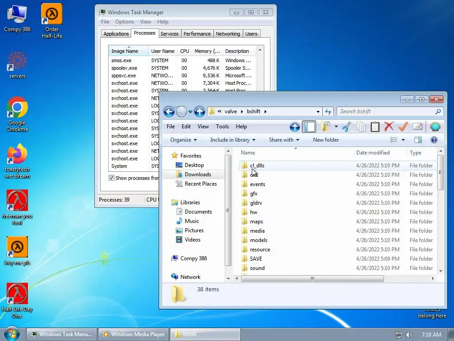Click the Windows Start orb

[12, 333]
